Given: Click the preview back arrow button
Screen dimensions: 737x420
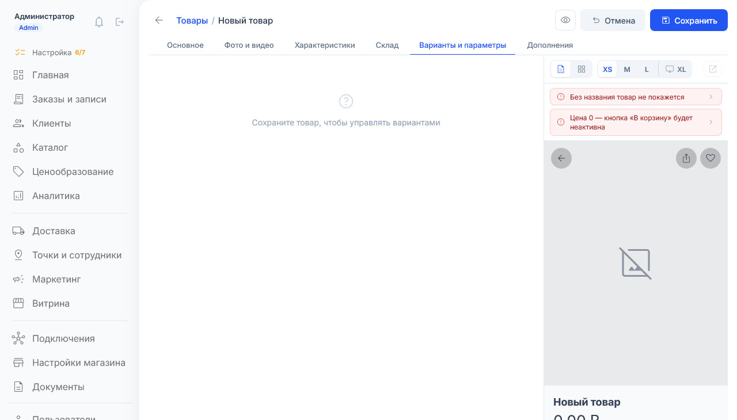Looking at the screenshot, I should [561, 158].
